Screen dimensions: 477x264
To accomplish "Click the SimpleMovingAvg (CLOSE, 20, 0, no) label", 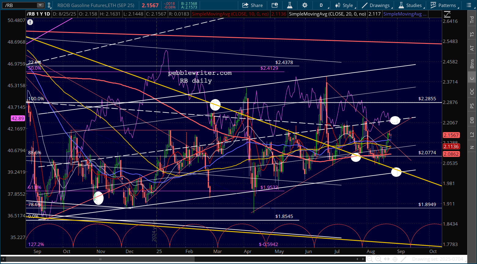I will [328, 14].
